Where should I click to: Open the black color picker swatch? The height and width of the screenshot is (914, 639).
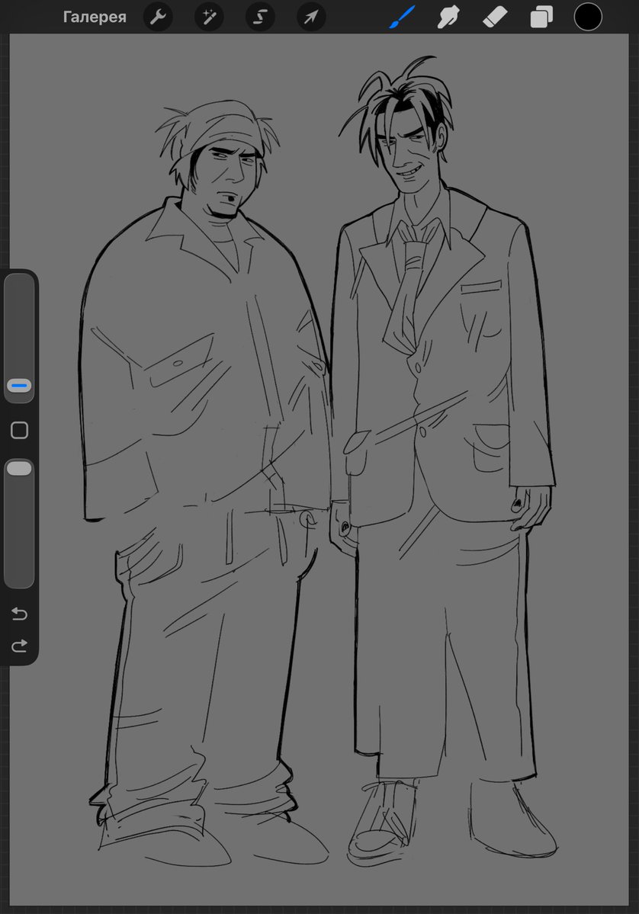(588, 17)
